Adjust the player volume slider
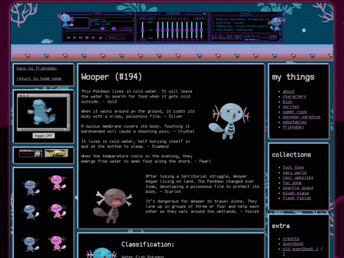The height and width of the screenshot is (258, 344). [x=99, y=29]
